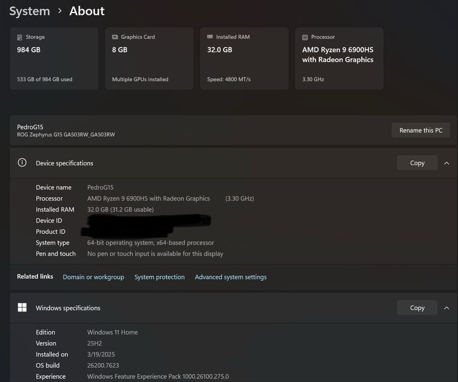Open the Processor AMD Ryzen 9 card
This screenshot has height=382, width=458.
pos(339,58)
